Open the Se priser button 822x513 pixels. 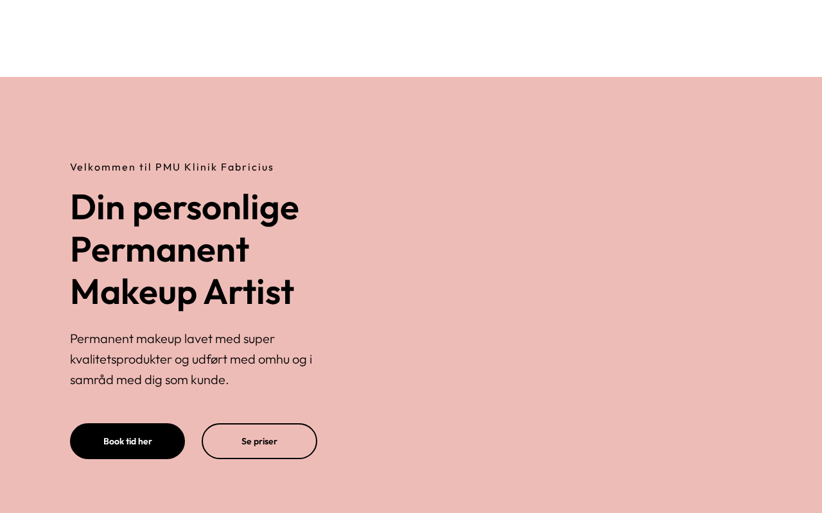259,441
